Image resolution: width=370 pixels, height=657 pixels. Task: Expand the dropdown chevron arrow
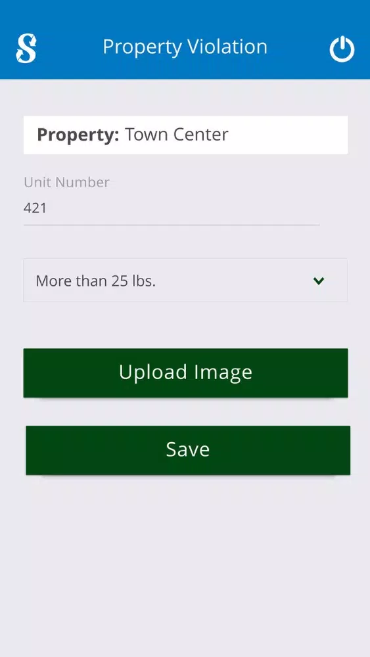point(319,281)
